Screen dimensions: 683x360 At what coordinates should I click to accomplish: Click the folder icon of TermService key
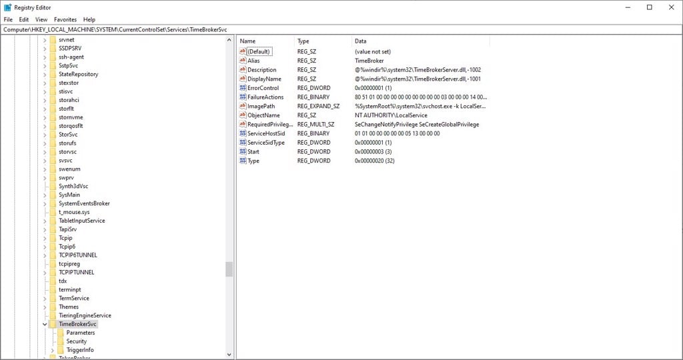pos(53,298)
